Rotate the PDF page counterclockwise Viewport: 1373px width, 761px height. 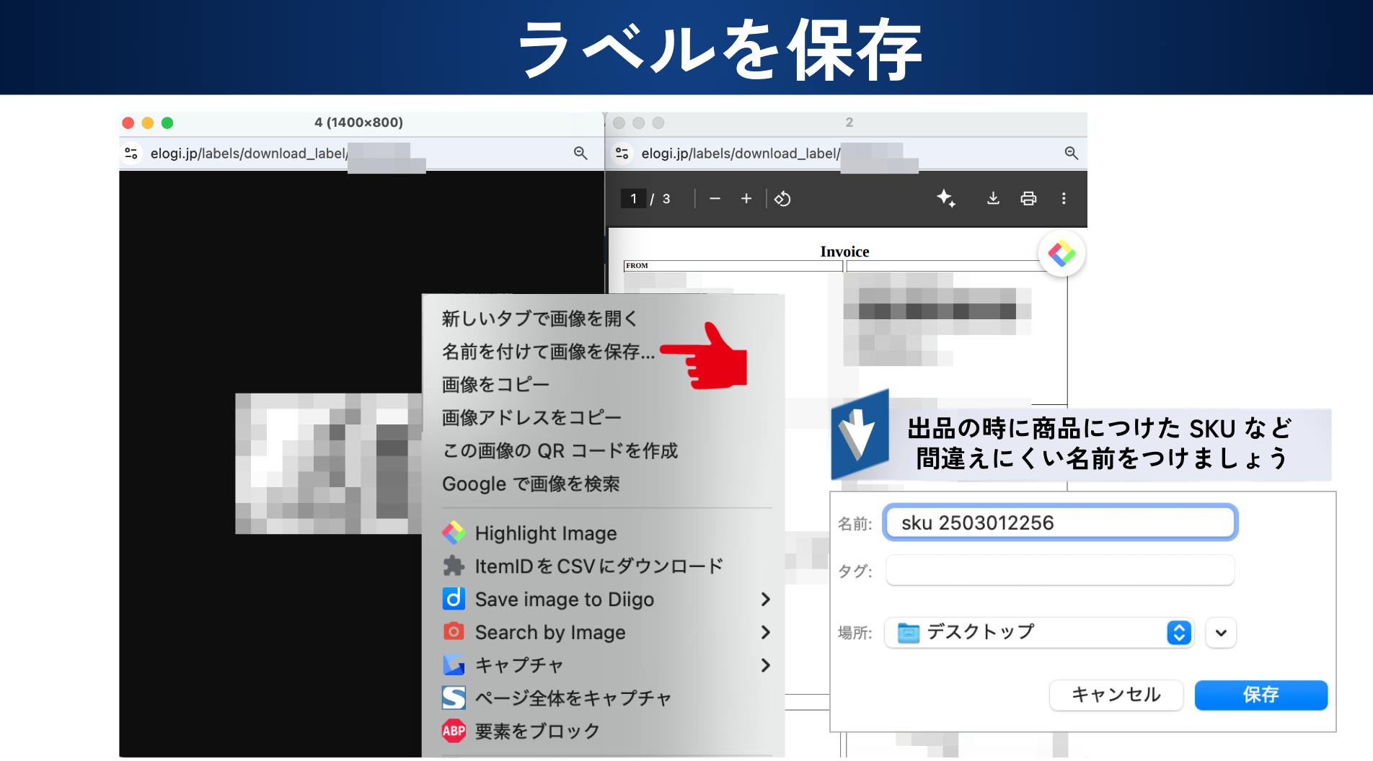tap(782, 199)
